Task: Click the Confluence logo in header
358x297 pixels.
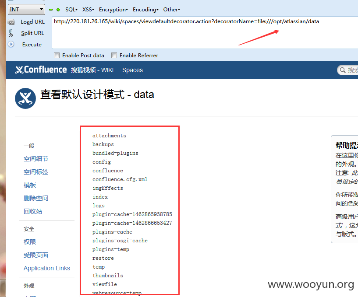Action: [41, 70]
